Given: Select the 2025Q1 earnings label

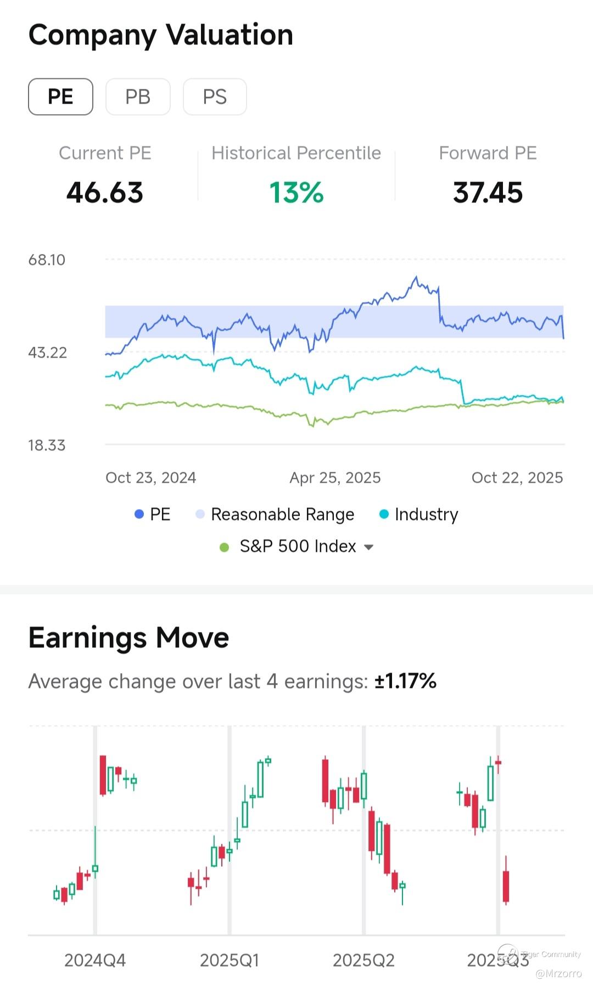Looking at the screenshot, I should point(229,960).
